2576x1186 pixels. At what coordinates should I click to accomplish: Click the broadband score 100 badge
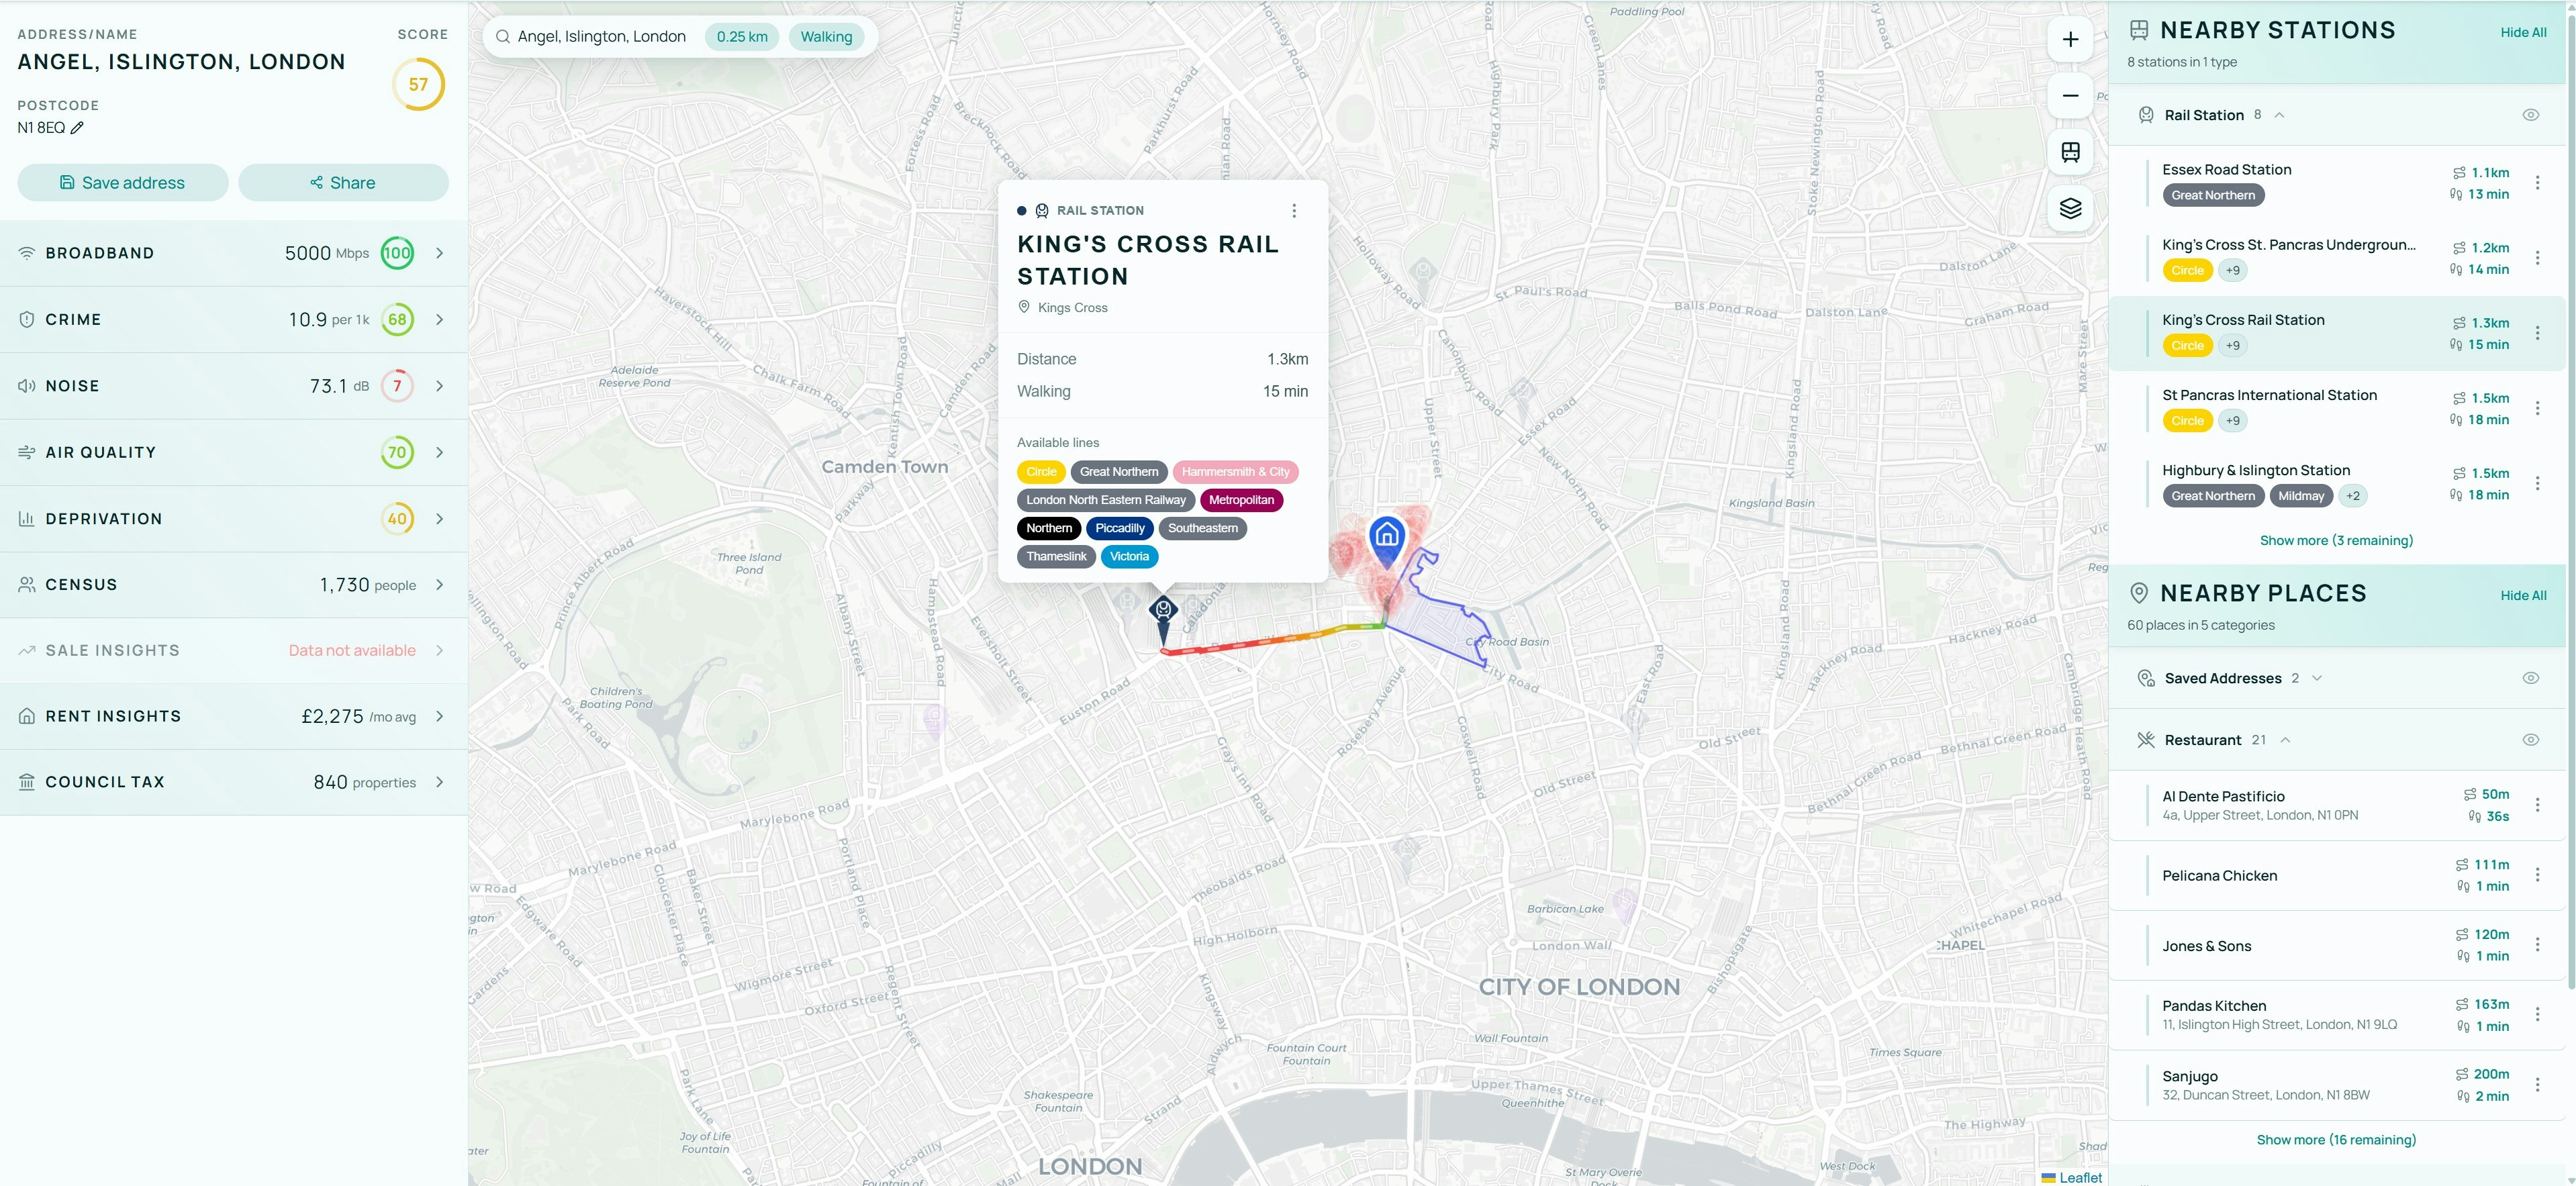(397, 253)
